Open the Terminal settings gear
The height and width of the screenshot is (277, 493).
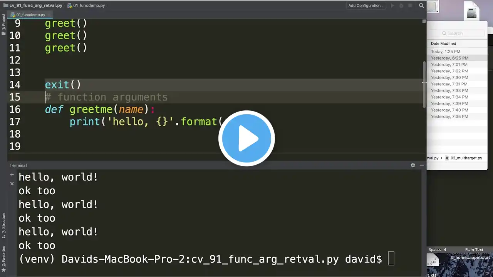(x=413, y=165)
